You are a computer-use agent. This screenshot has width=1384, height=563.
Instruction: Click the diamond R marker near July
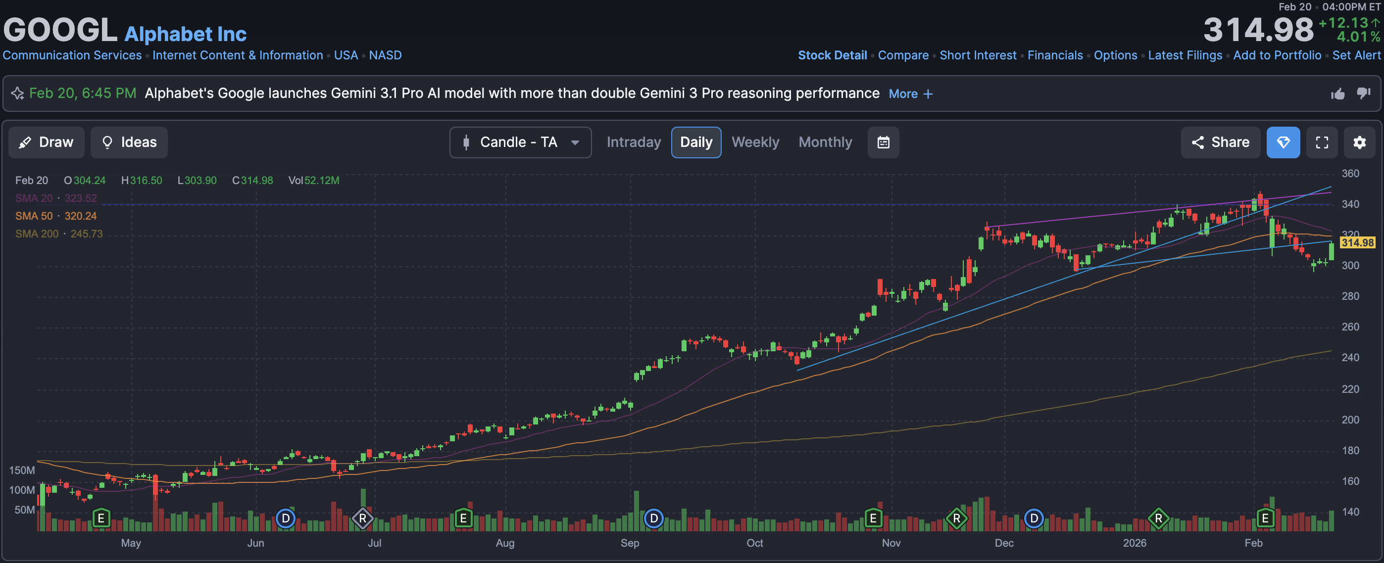click(363, 518)
